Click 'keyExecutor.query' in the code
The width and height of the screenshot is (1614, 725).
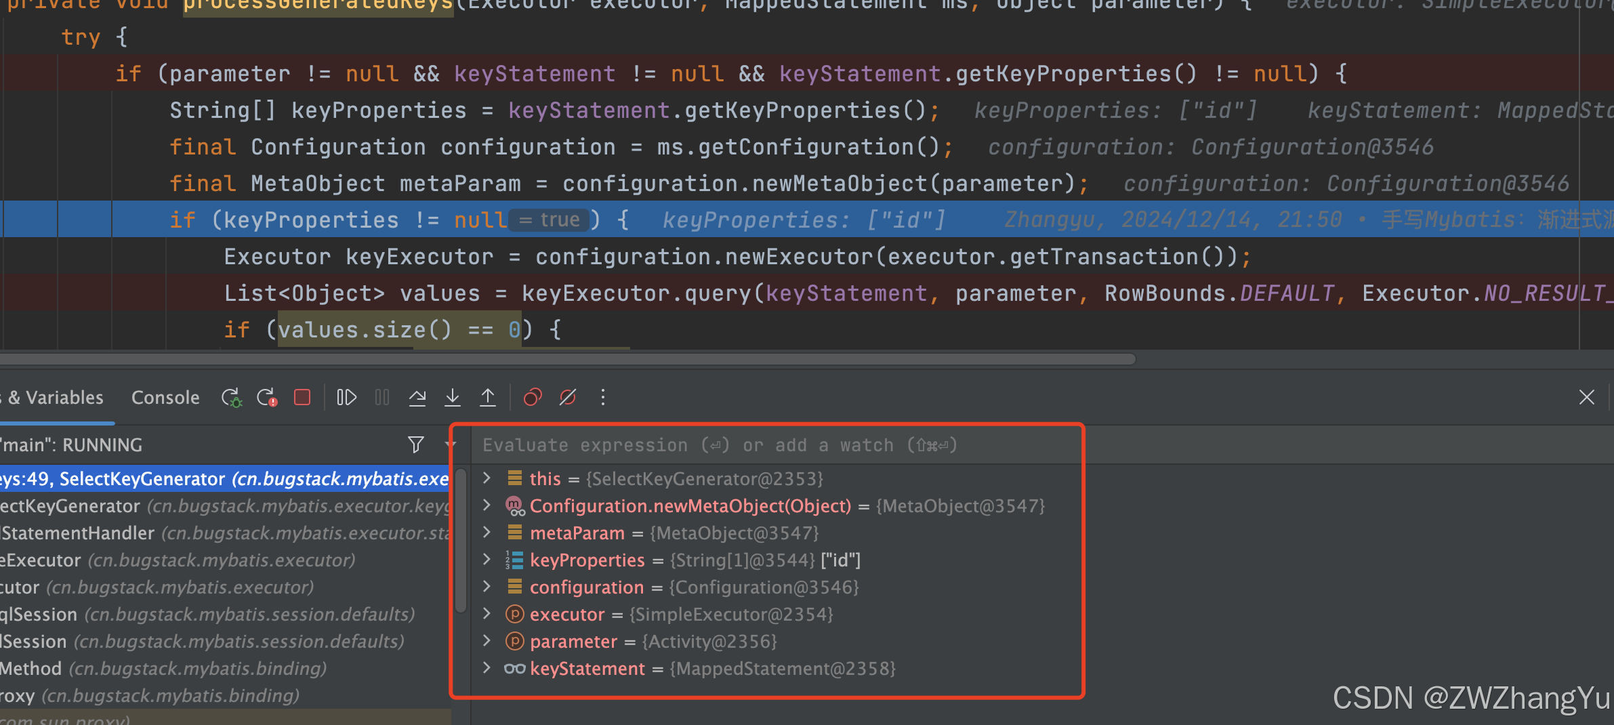coord(636,293)
